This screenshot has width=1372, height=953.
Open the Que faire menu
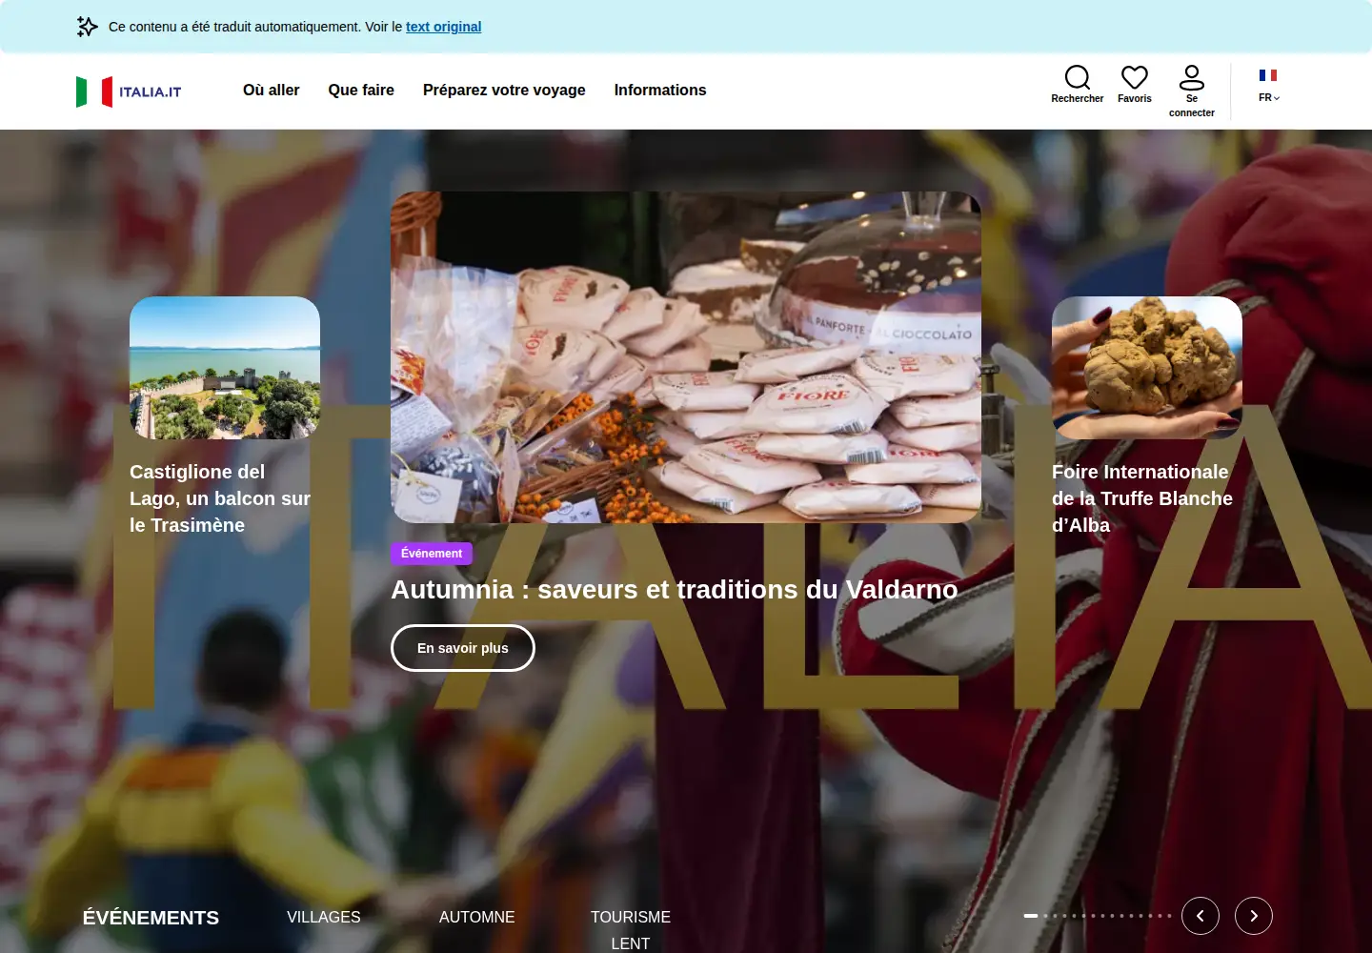click(361, 90)
